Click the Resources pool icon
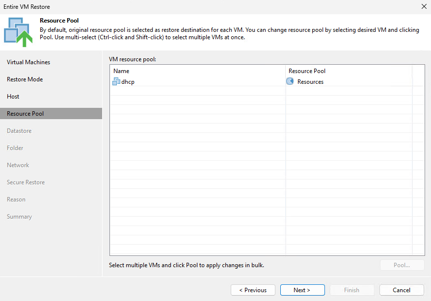This screenshot has width=431, height=301. (x=290, y=81)
